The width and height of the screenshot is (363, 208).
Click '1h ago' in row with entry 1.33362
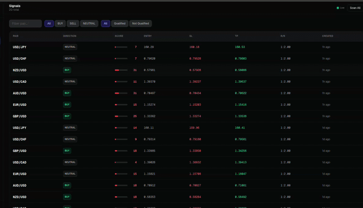click(326, 116)
